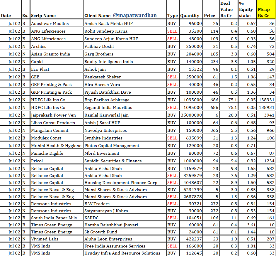Select Jaiprakash Power Ven cell
The image size is (276, 256).
coord(57,115)
